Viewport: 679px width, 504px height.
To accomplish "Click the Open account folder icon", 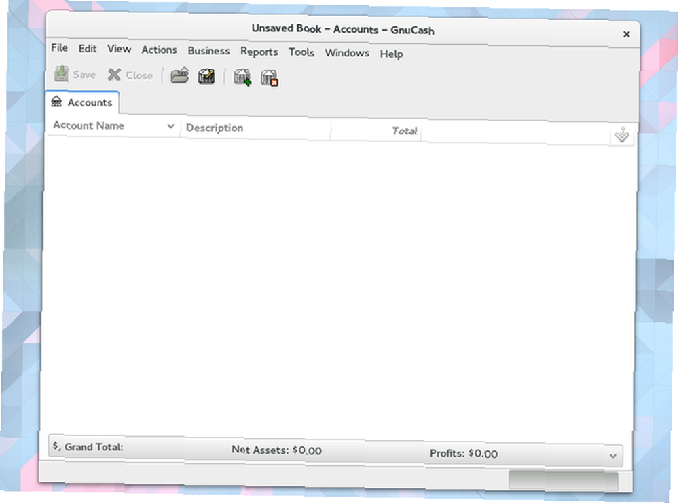I will [179, 76].
